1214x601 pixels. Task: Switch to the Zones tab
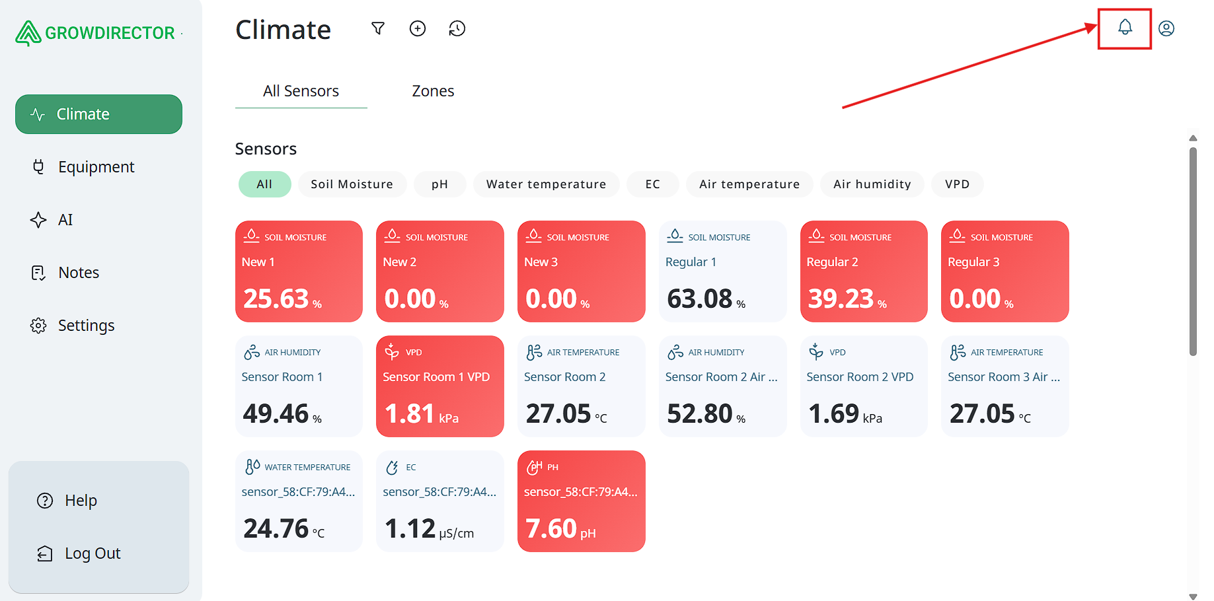tap(433, 91)
